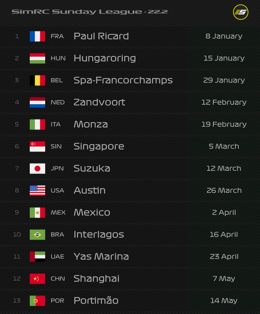Screen dimensions: 260x314
Task: Click the Netherlands flag icon
Action: click(x=37, y=102)
